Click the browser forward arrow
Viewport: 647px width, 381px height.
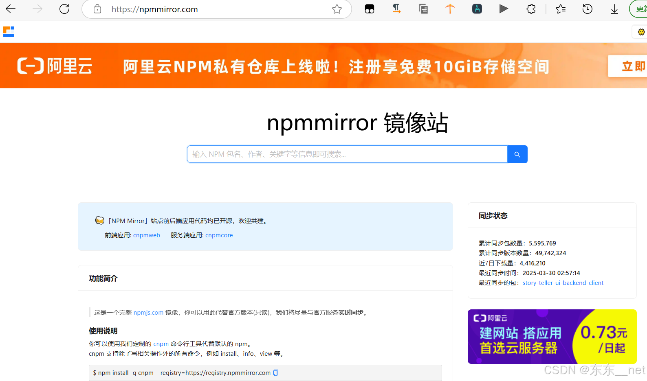pyautogui.click(x=37, y=9)
